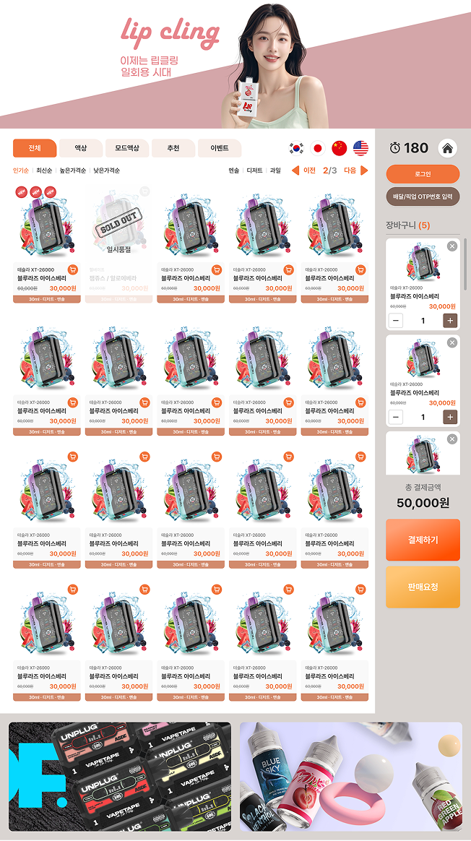Choose the China flag language icon

pyautogui.click(x=339, y=149)
